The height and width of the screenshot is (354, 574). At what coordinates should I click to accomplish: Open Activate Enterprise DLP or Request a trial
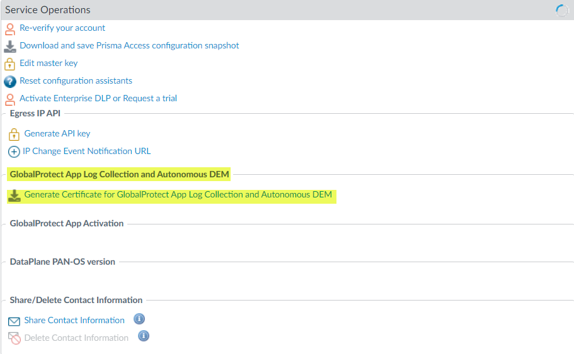point(98,98)
